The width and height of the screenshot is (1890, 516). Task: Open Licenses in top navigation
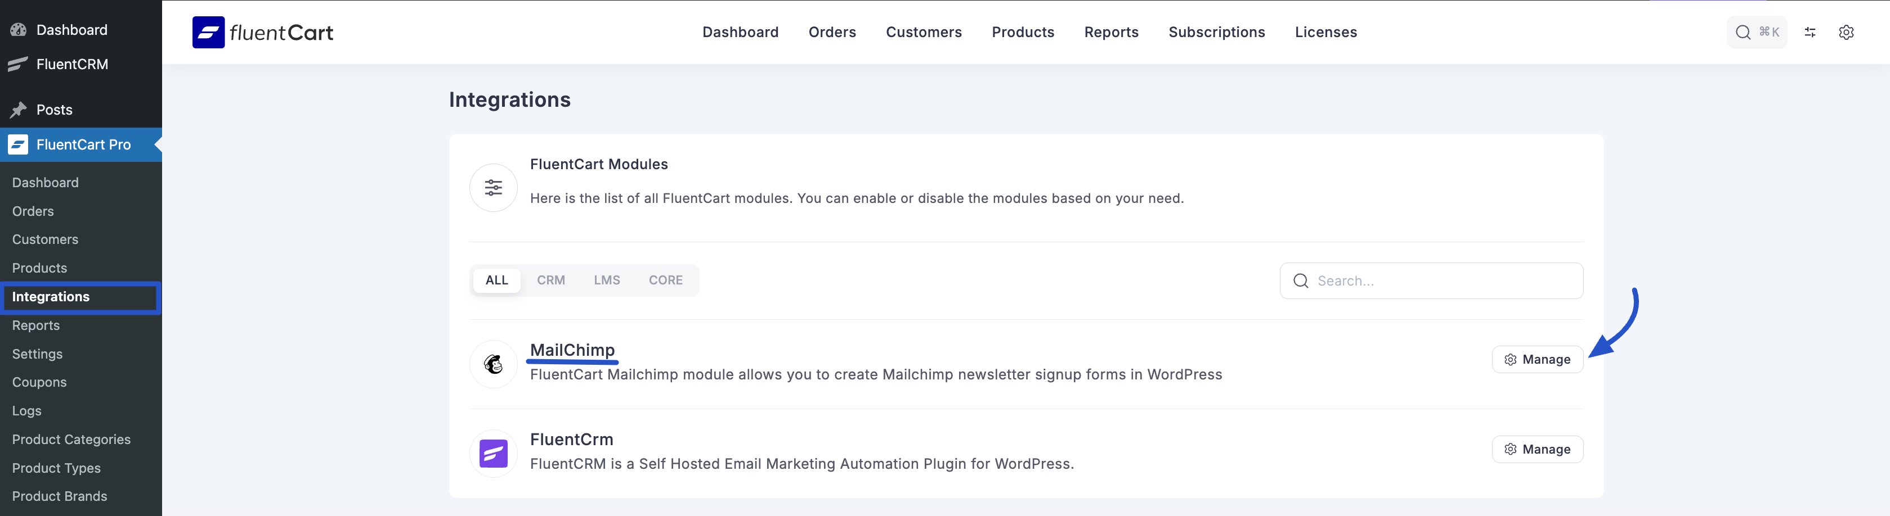point(1326,32)
